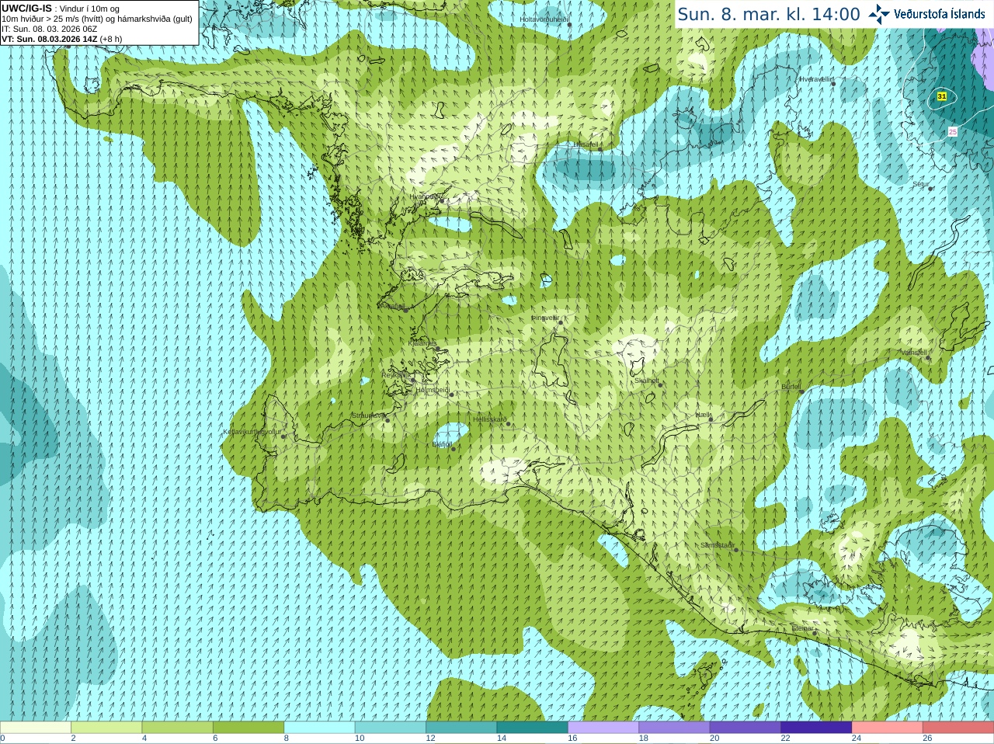This screenshot has width=994, height=744.
Task: Click the Kjalarnes station marker
Action: pyautogui.click(x=440, y=347)
